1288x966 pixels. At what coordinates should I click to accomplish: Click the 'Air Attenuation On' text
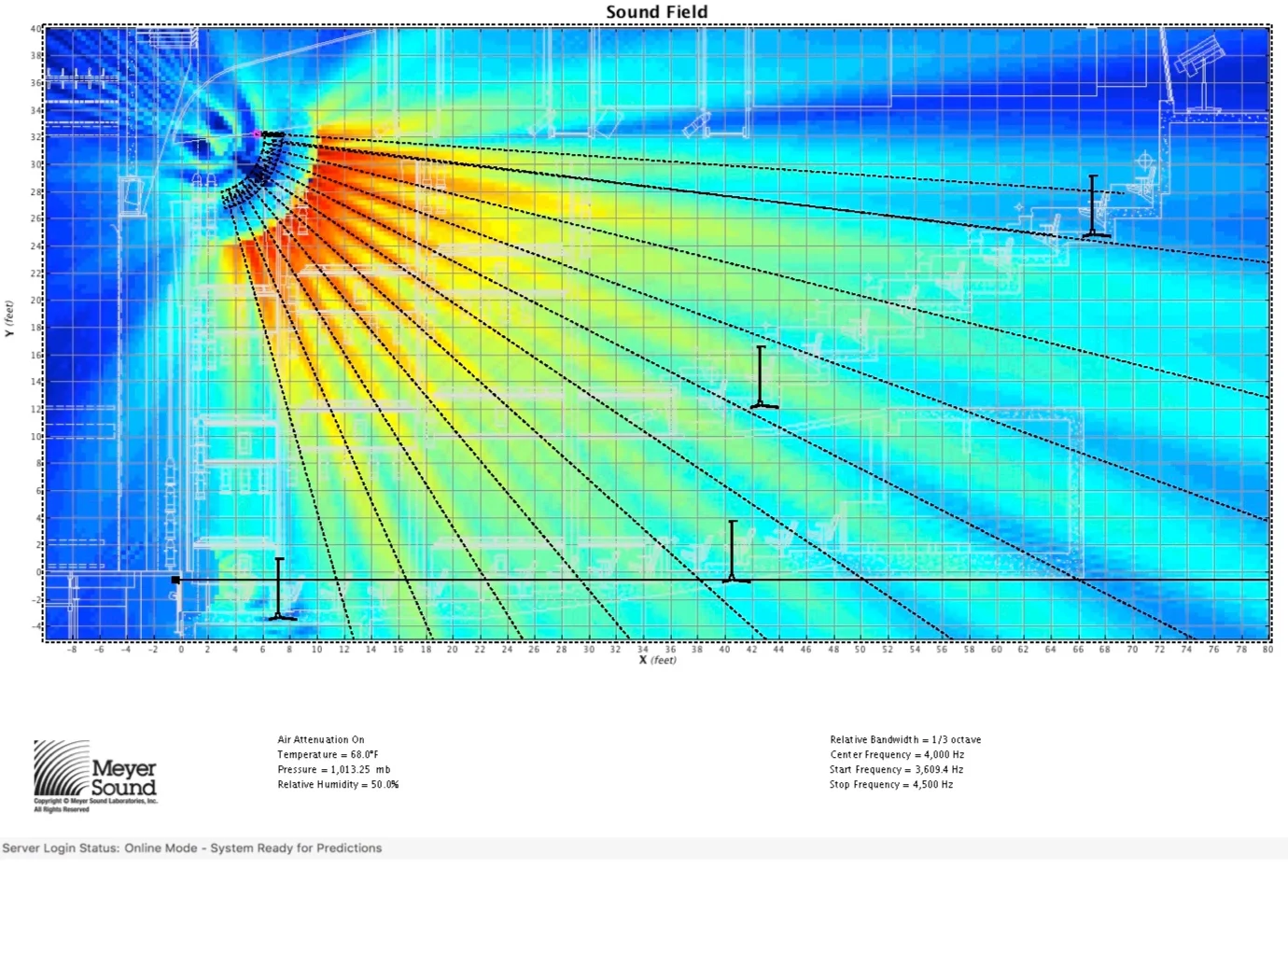pyautogui.click(x=320, y=739)
